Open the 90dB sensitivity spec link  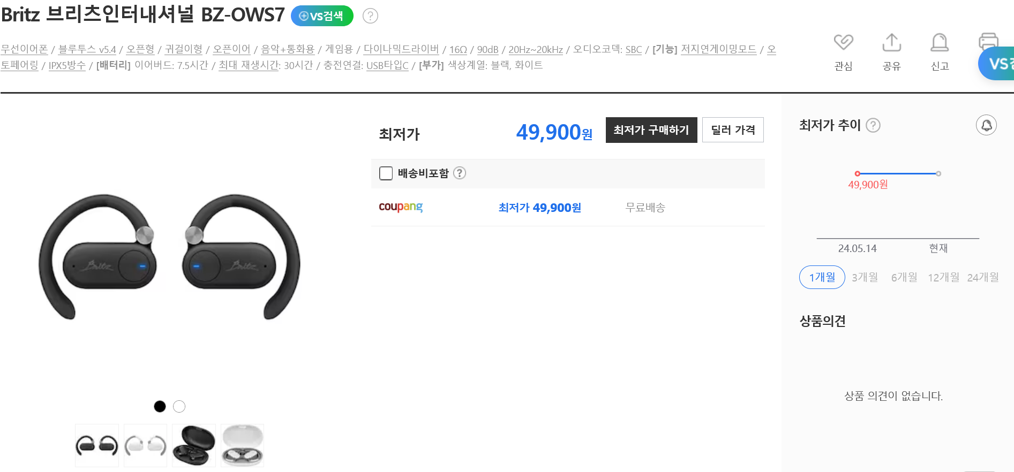click(x=487, y=50)
